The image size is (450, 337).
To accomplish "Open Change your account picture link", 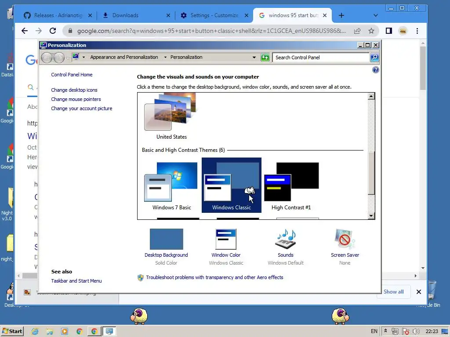I will [x=81, y=109].
